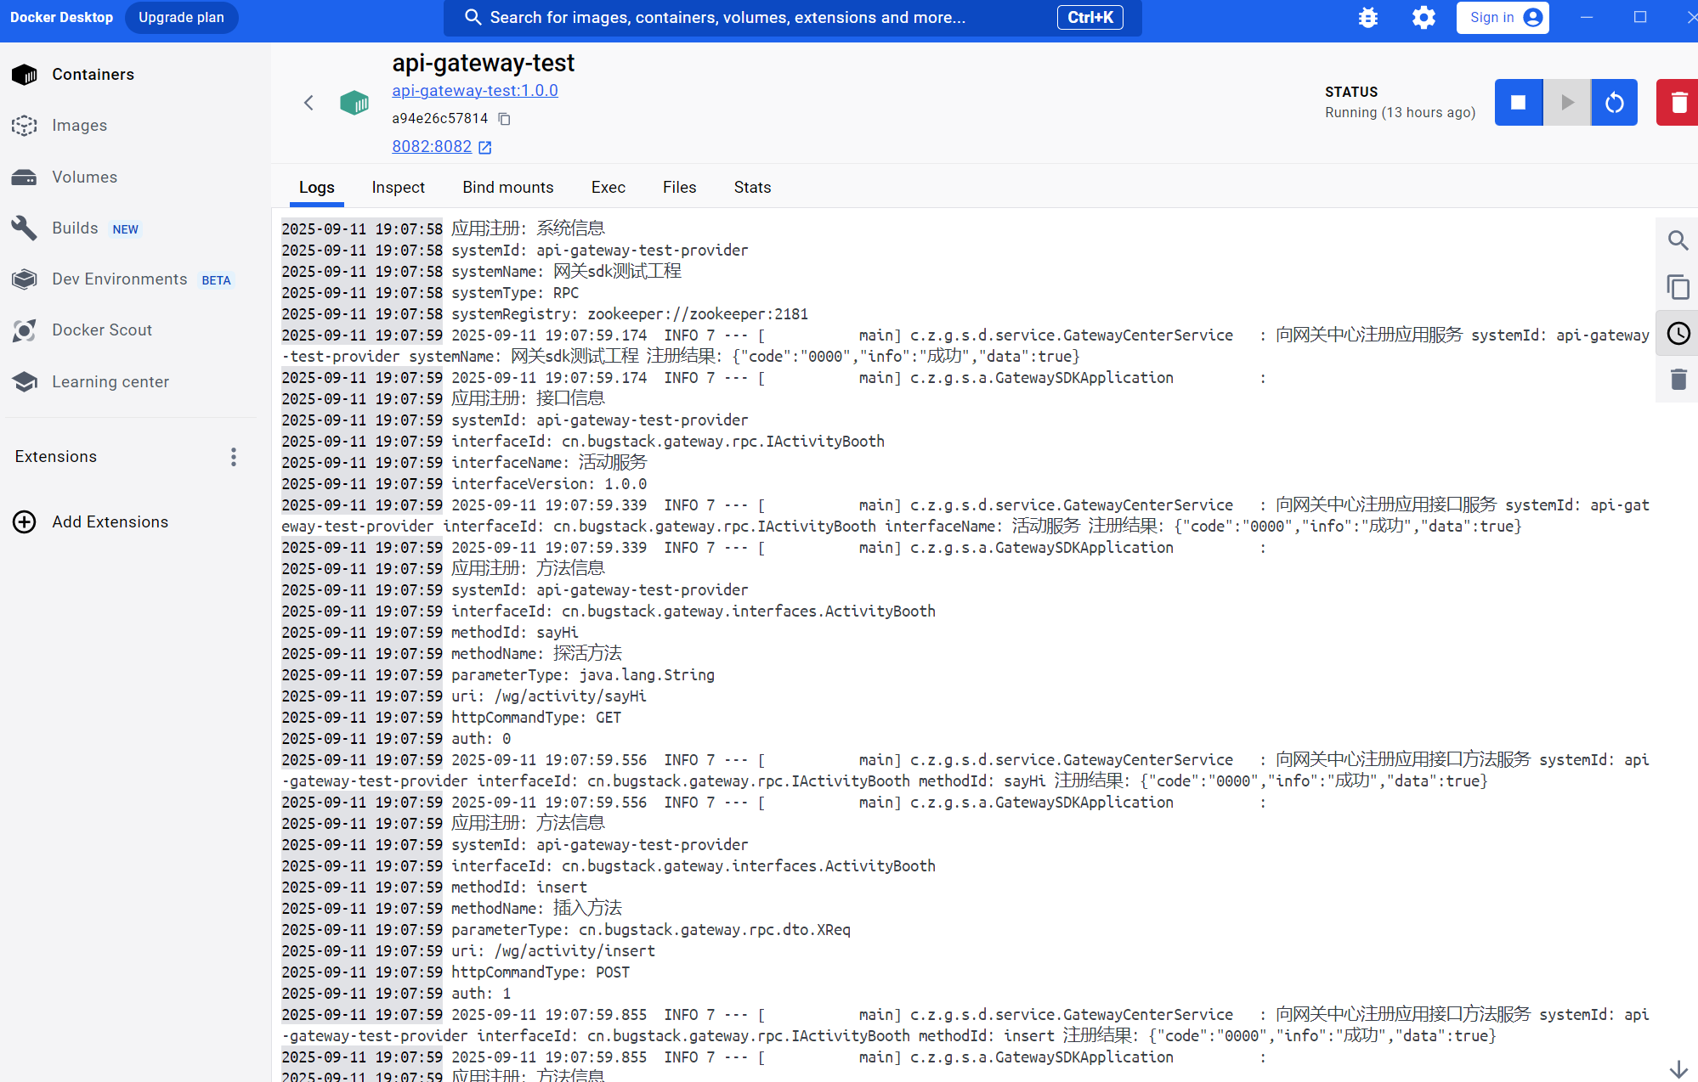
Task: Click the Upgrade plan button
Action: point(181,18)
